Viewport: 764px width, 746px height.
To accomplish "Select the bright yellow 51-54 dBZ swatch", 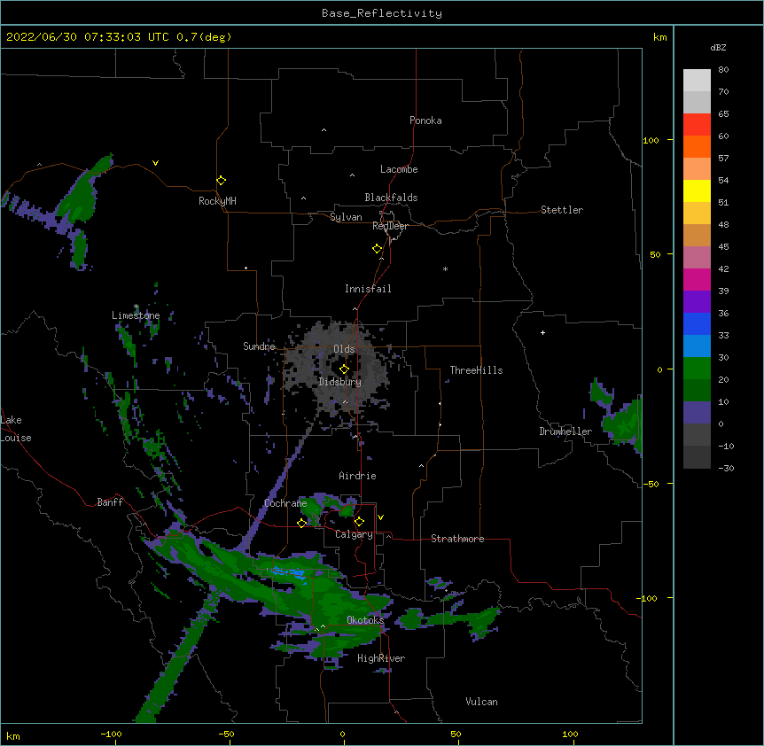I will [697, 190].
